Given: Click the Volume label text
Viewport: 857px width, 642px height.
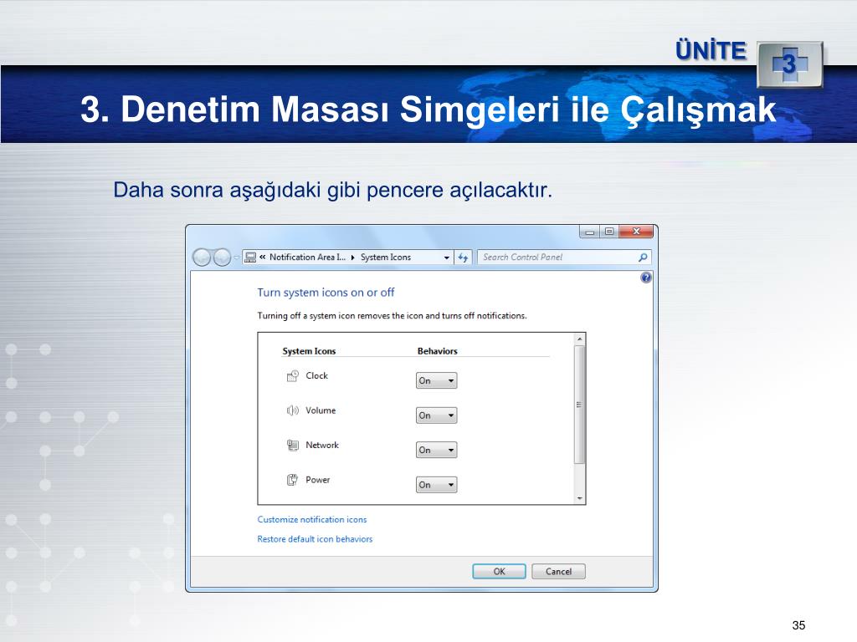Looking at the screenshot, I should [321, 410].
